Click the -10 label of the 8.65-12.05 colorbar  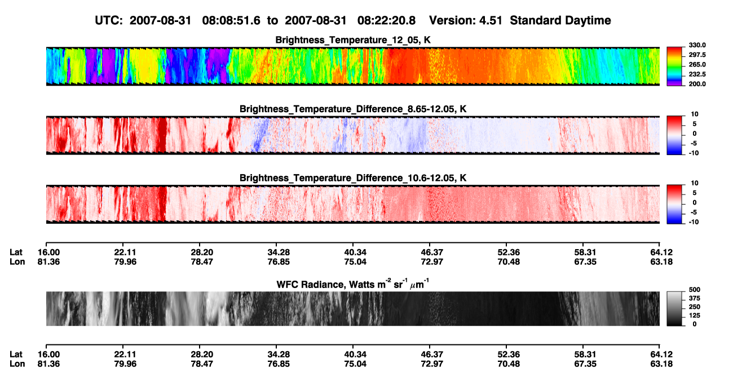(x=694, y=152)
